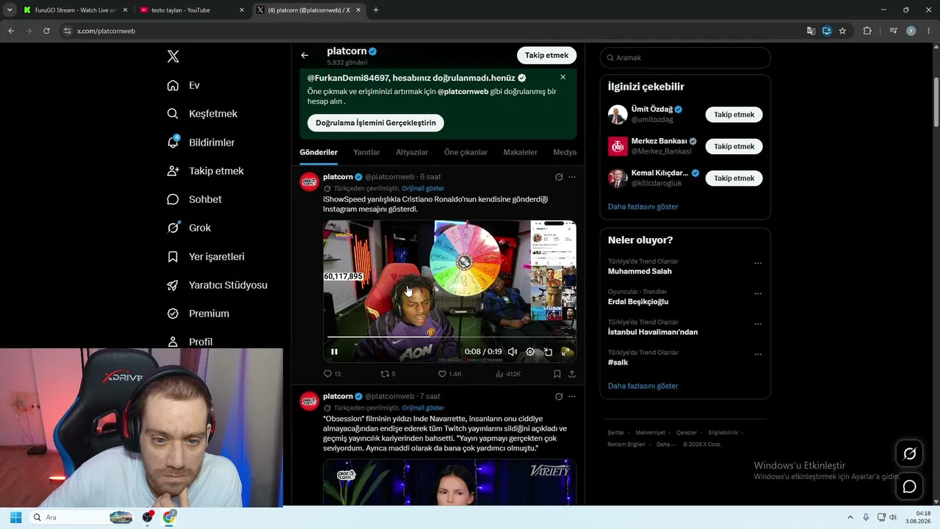The width and height of the screenshot is (940, 529).
Task: Open Grok explain icon on iShowSpeed post
Action: point(559,177)
